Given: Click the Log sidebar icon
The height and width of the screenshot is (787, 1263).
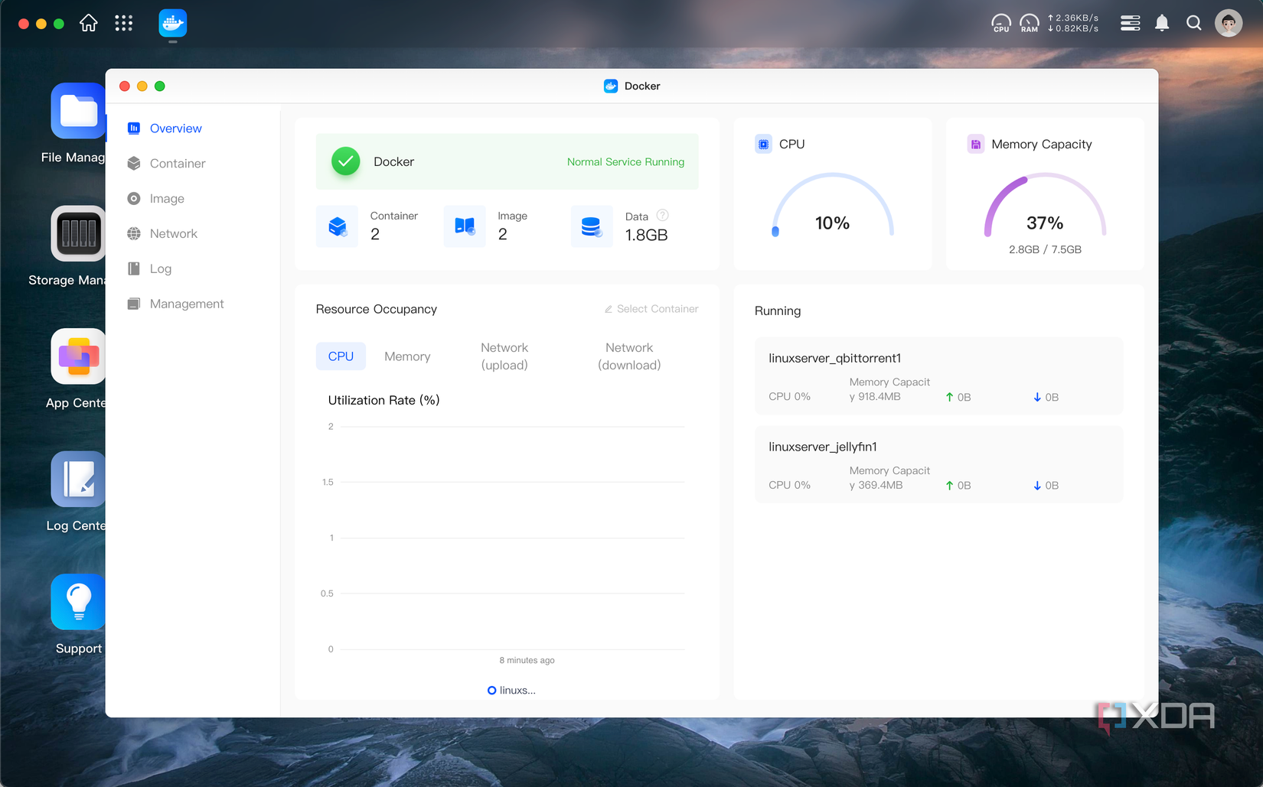Looking at the screenshot, I should pyautogui.click(x=134, y=268).
